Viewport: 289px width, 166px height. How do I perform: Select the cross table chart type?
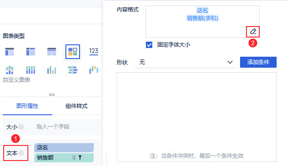coord(31,52)
